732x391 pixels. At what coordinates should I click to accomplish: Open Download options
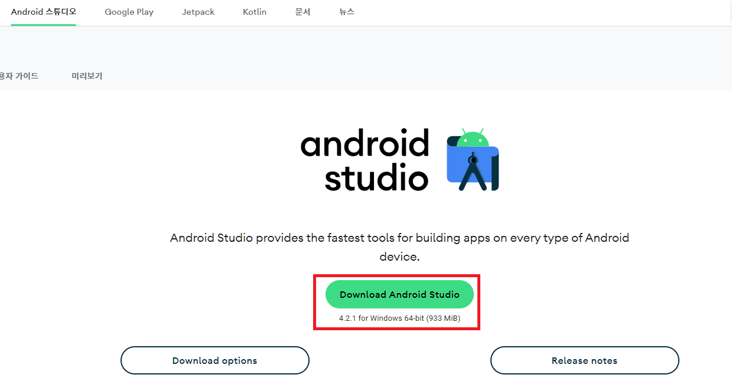[x=215, y=360]
